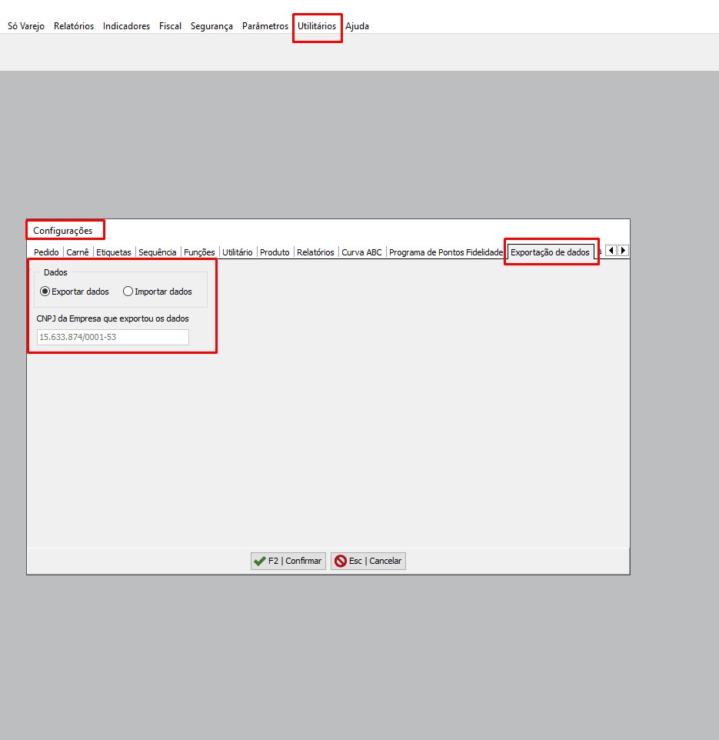This screenshot has width=719, height=740.
Task: Open the Parâmetros menu
Action: coord(265,26)
